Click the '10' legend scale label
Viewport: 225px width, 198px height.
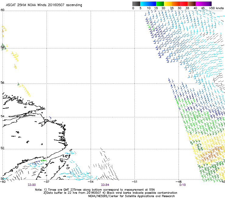(149, 8)
